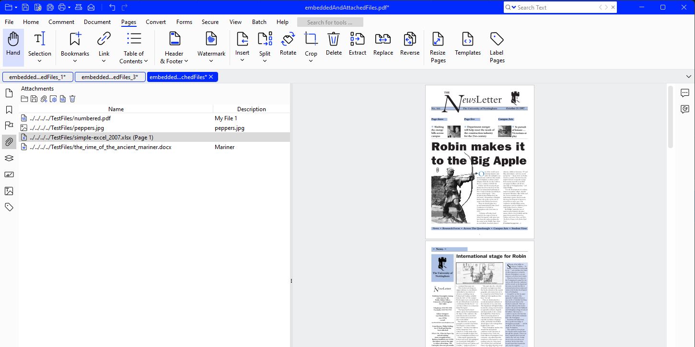
Task: Click the Reverse pages tool
Action: click(x=410, y=44)
